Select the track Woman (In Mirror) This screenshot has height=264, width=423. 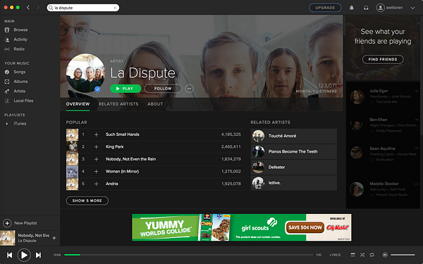pos(122,171)
